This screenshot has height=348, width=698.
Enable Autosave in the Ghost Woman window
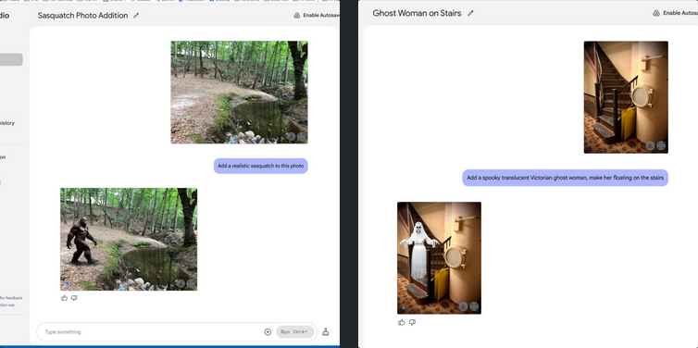675,13
